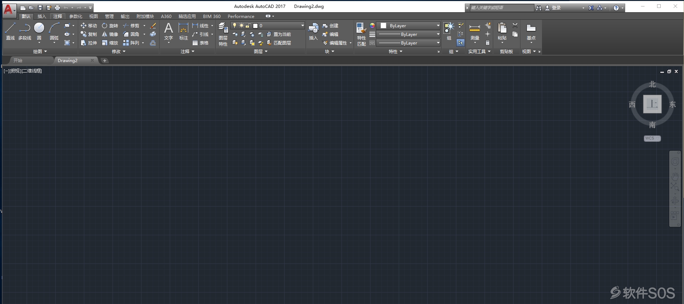This screenshot has height=304, width=684.
Task: Click the 阵列 (Array) tool
Action: pos(131,43)
